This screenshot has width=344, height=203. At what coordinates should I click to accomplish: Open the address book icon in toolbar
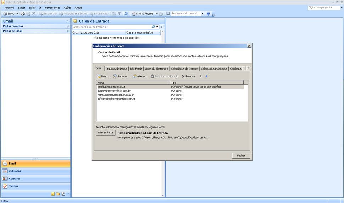click(168, 14)
